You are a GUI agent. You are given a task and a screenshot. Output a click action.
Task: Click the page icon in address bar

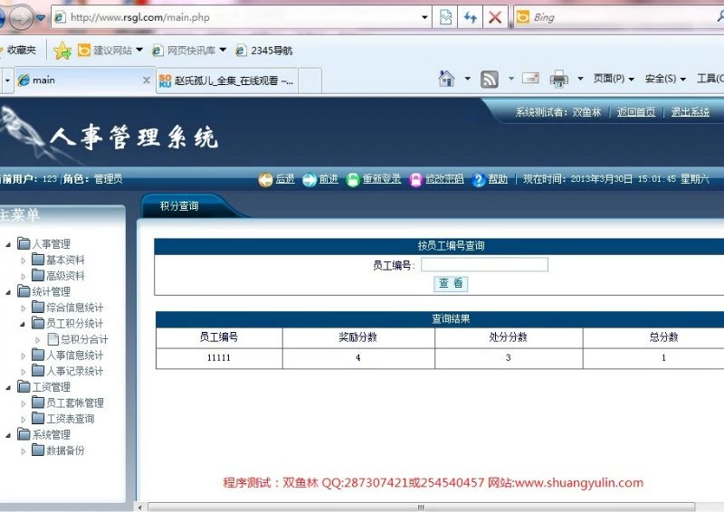pyautogui.click(x=60, y=17)
